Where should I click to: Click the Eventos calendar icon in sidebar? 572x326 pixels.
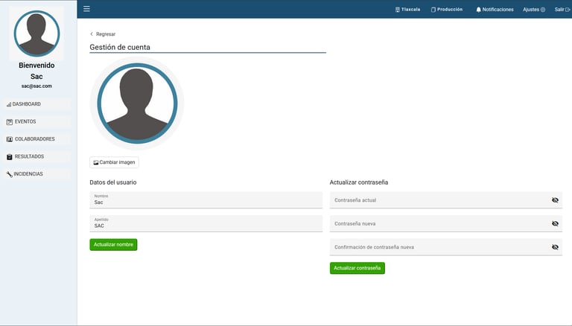[x=10, y=122]
